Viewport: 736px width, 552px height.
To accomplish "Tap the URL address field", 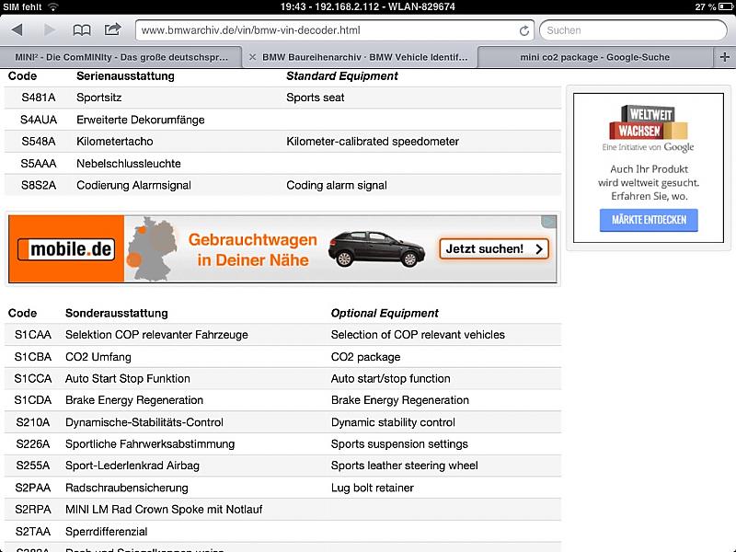I will pos(322,30).
